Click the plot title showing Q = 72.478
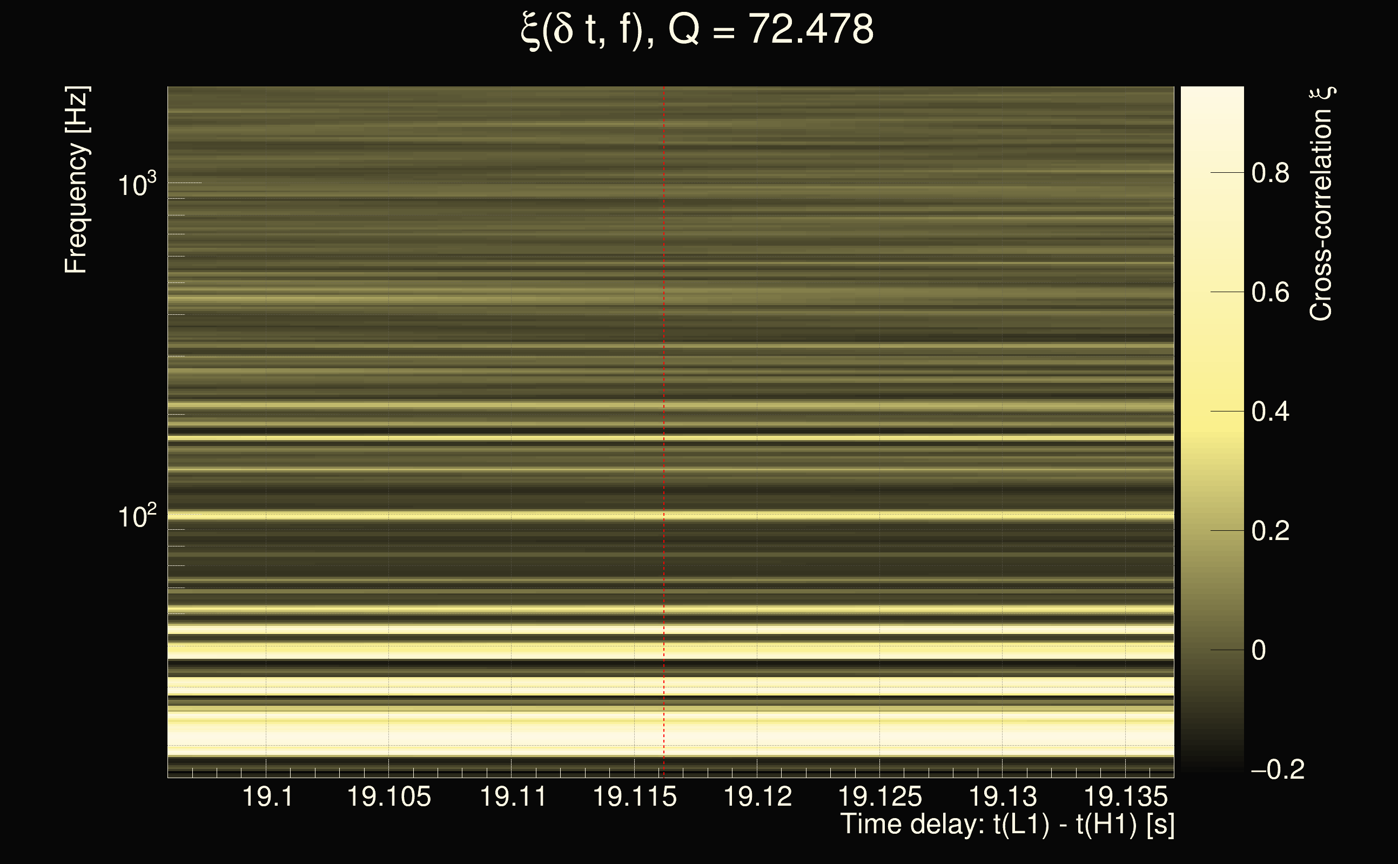This screenshot has width=1398, height=864. pos(697,30)
